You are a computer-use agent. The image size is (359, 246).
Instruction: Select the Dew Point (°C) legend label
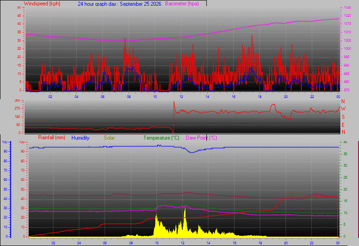pos(201,138)
